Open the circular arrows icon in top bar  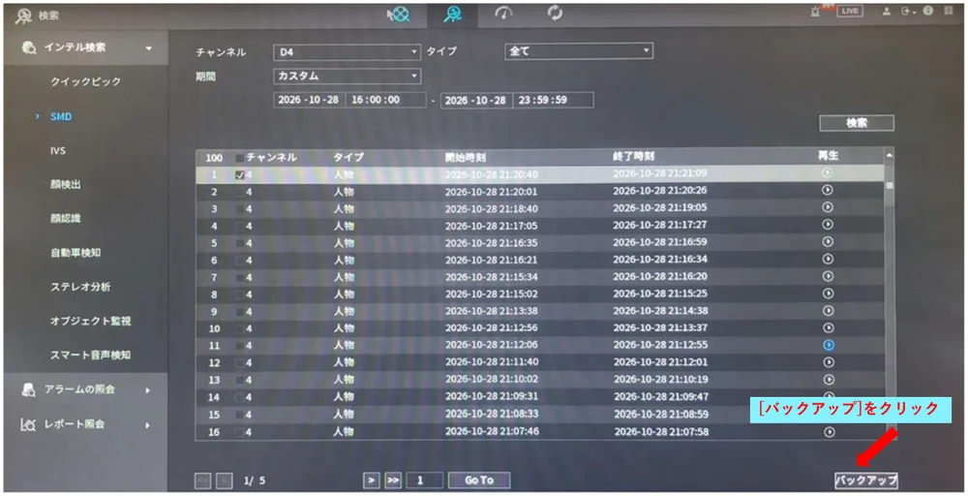pos(555,13)
